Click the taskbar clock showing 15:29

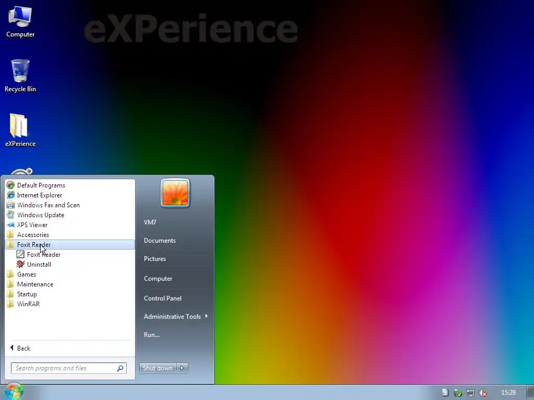[x=508, y=393]
